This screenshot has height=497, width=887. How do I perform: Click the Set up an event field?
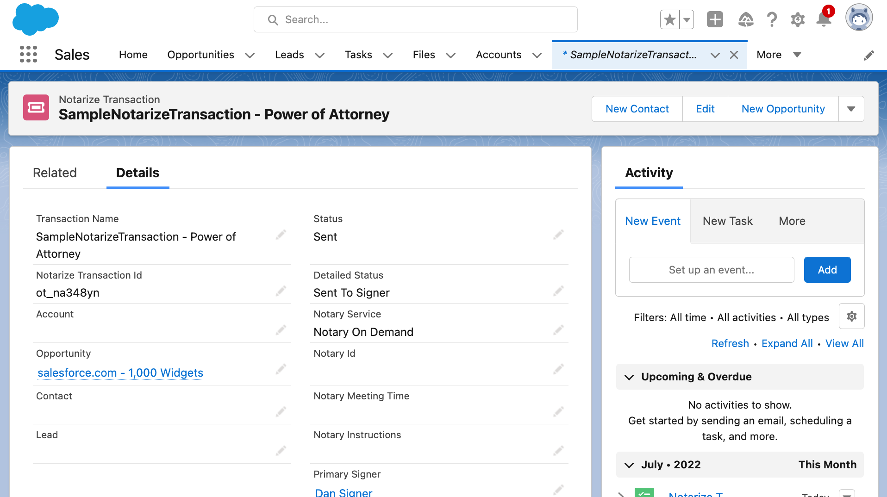712,270
